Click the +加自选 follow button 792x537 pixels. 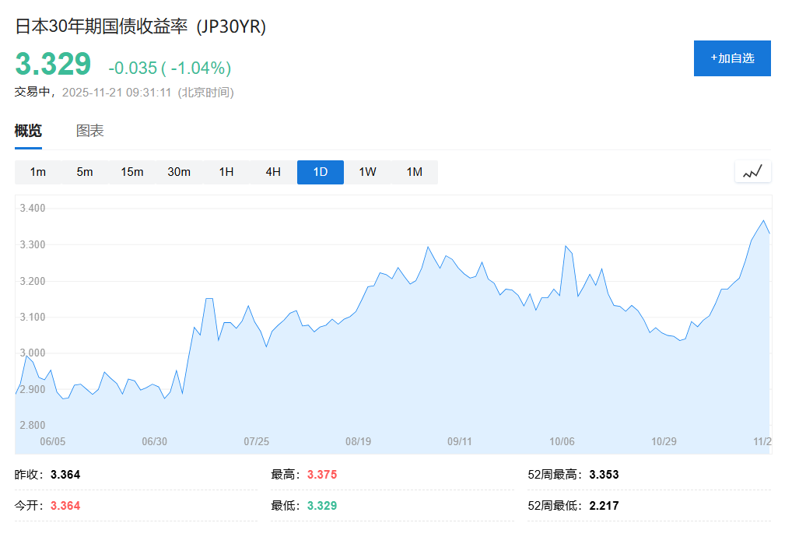pyautogui.click(x=731, y=58)
